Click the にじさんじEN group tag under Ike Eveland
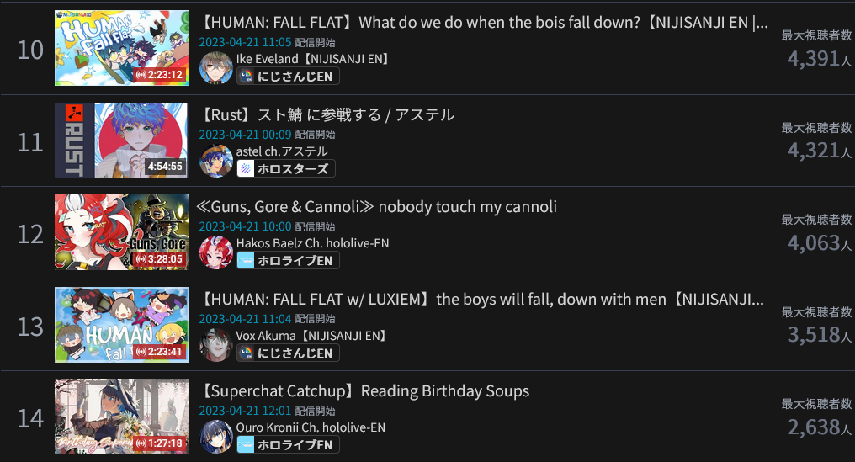The width and height of the screenshot is (855, 462). [288, 77]
